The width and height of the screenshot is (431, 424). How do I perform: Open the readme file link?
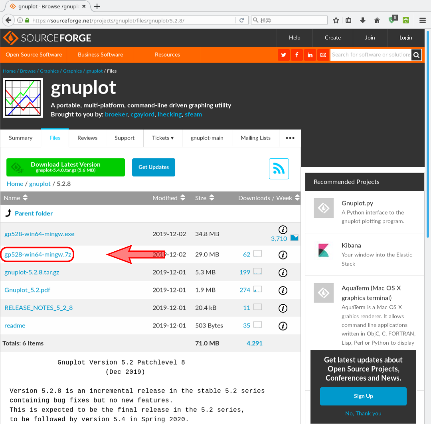pos(15,325)
